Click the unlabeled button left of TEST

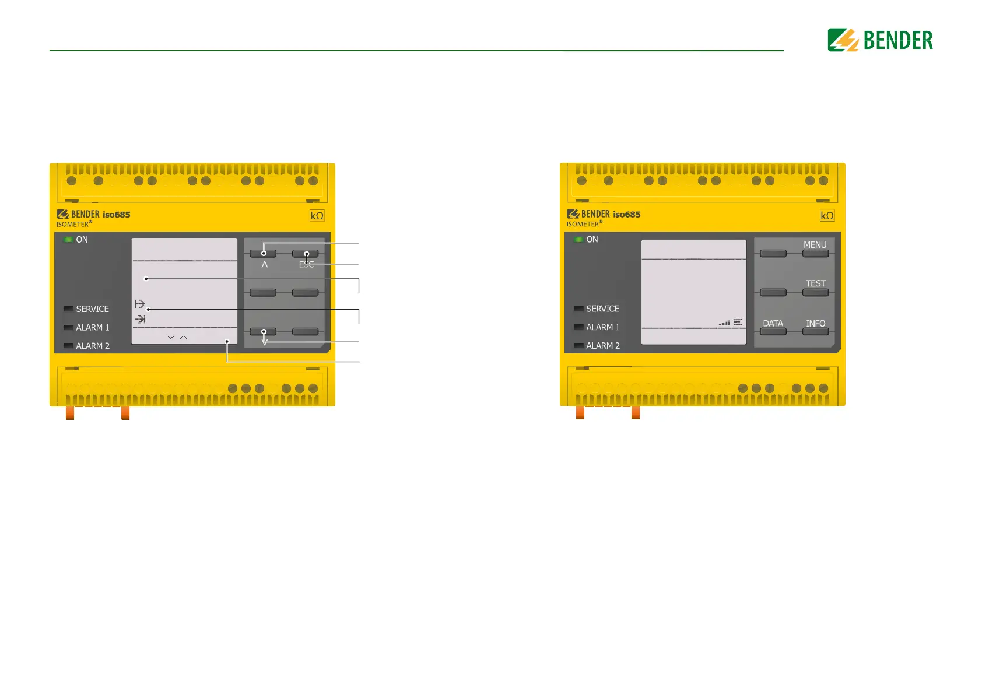773,293
